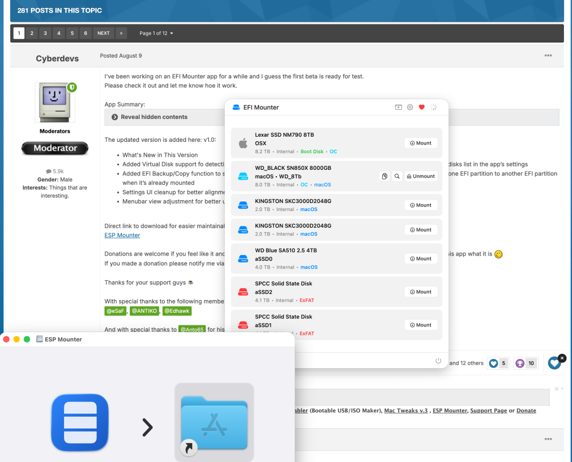Screen dimensions: 572x462
Task: Click the 5.9k post count under the avatar
Action: [x=55, y=172]
